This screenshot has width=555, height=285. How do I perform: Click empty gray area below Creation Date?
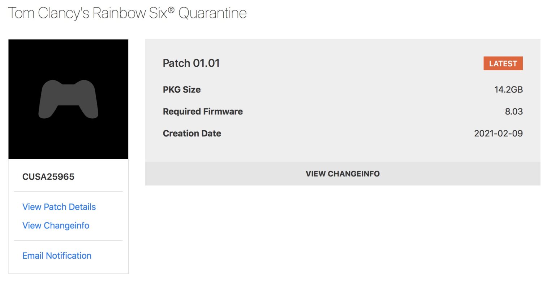[343, 152]
